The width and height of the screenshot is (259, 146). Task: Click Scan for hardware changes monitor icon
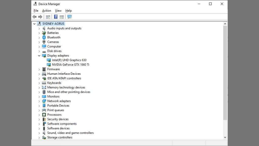[70, 17]
